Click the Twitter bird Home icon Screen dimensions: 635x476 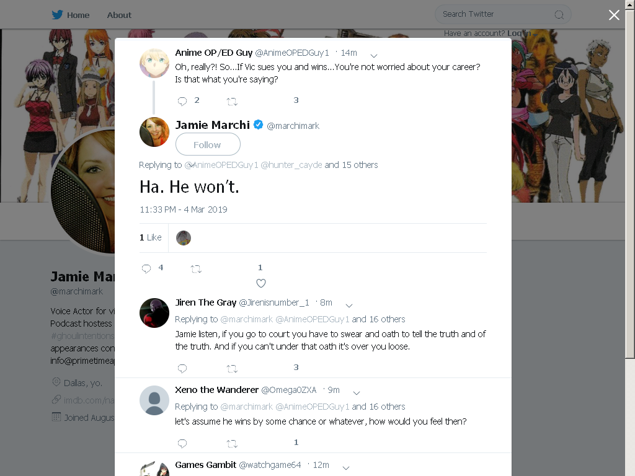[57, 15]
